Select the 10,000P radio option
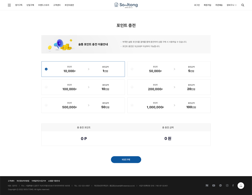Image resolution: width=252 pixels, height=195 pixels. pos(46,69)
